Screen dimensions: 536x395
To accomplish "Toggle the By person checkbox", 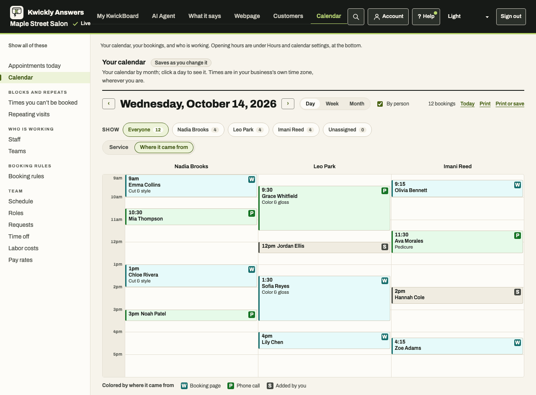I will pyautogui.click(x=380, y=104).
